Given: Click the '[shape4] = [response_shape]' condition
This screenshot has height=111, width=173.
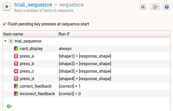Looking at the screenshot, I should pyautogui.click(x=85, y=79).
